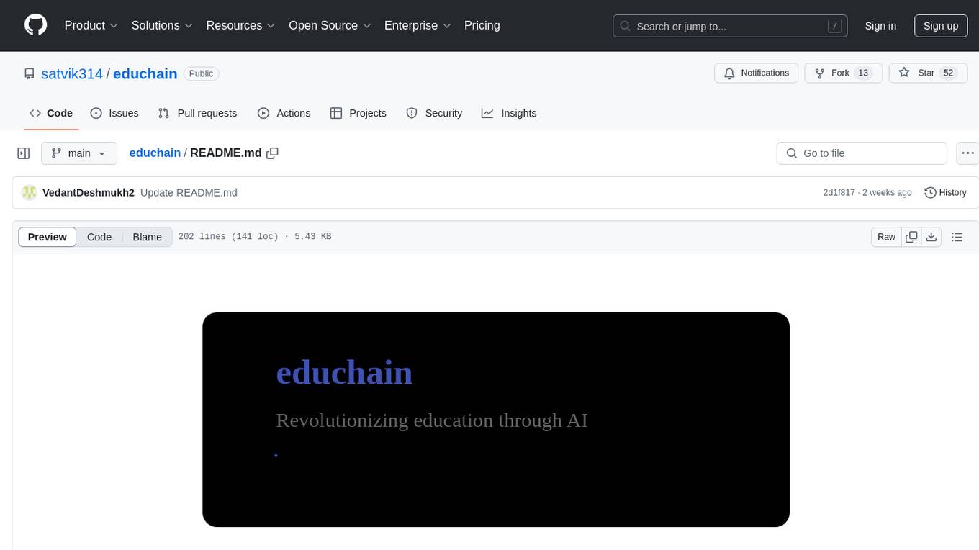View the fork count 13

click(864, 73)
